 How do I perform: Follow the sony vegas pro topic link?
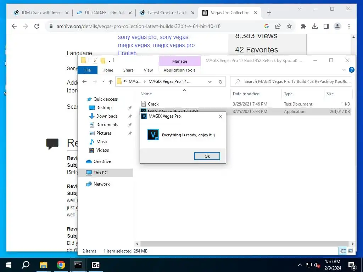click(x=137, y=37)
